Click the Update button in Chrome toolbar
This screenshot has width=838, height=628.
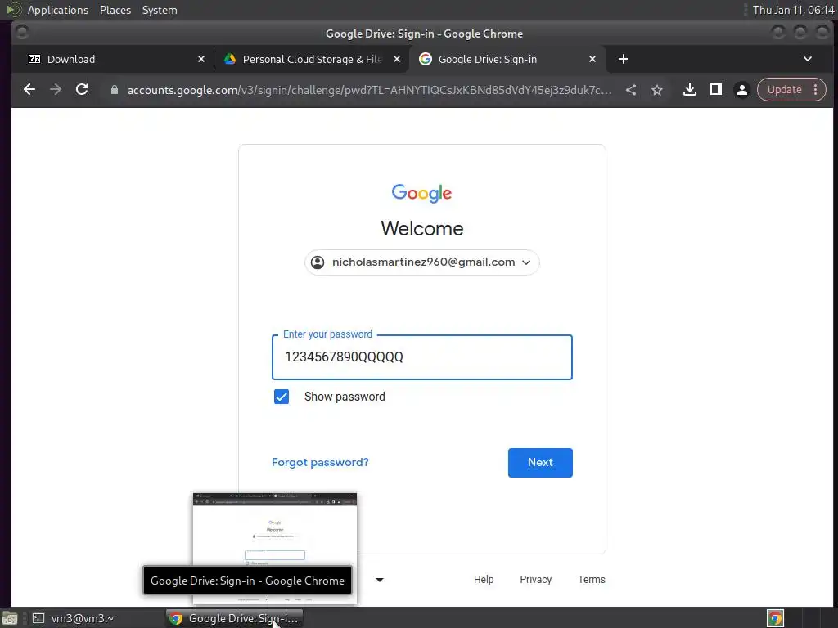pyautogui.click(x=785, y=90)
